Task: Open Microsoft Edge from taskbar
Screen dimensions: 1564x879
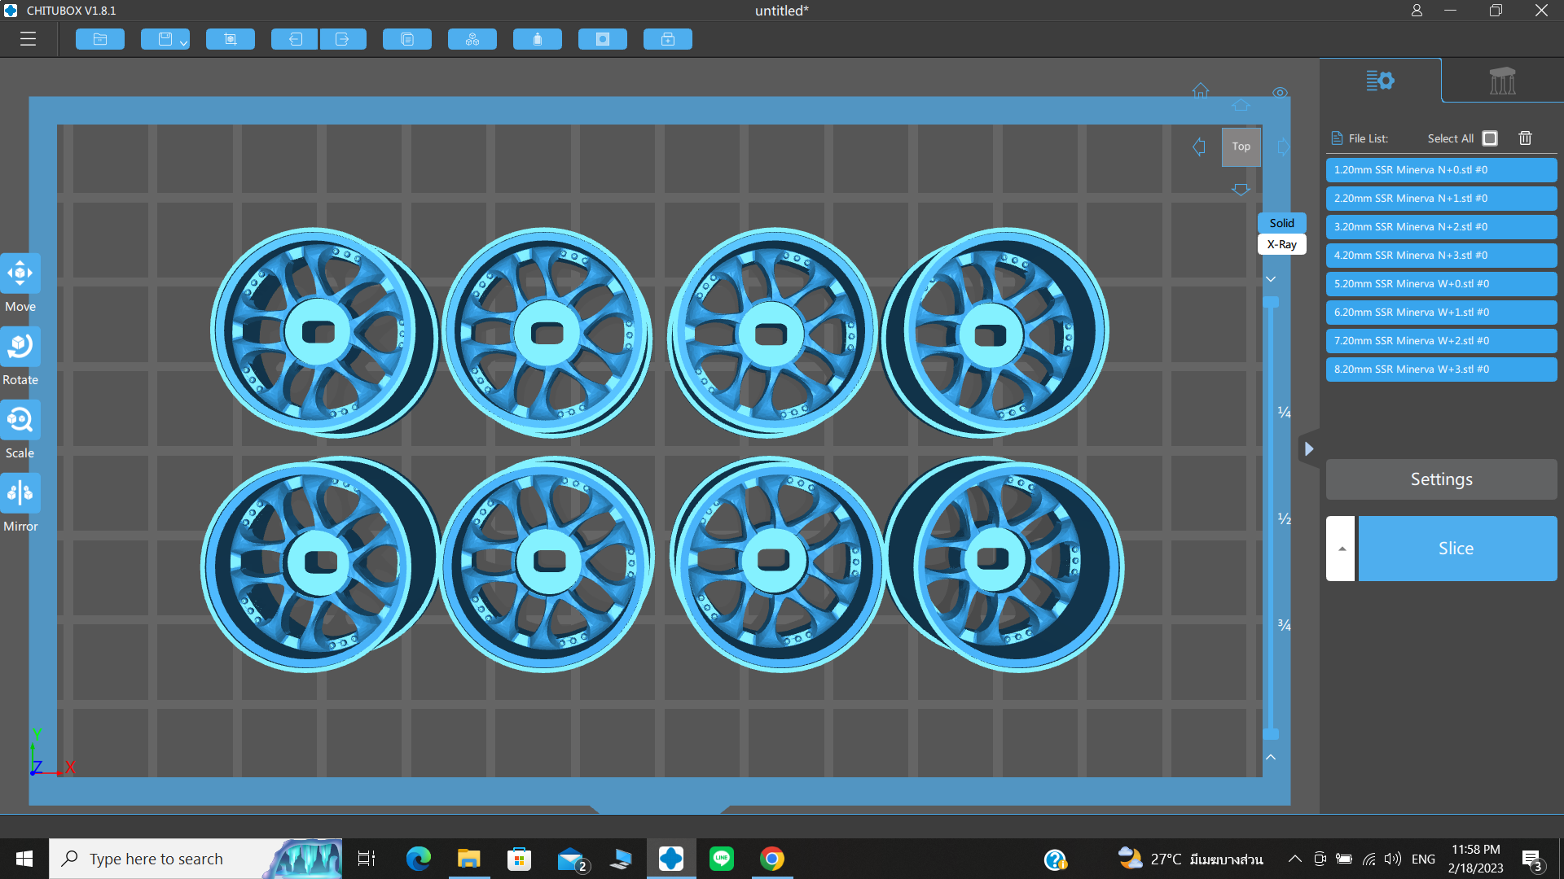Action: [419, 859]
